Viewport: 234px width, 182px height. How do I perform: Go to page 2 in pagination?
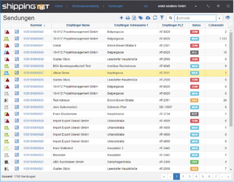click(x=184, y=177)
